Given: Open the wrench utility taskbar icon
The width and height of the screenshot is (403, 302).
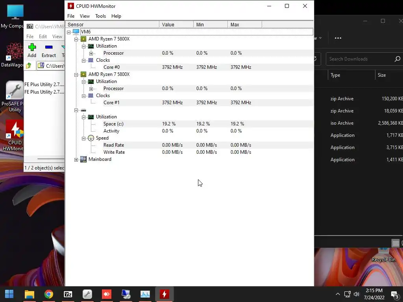Looking at the screenshot, I should 87,294.
